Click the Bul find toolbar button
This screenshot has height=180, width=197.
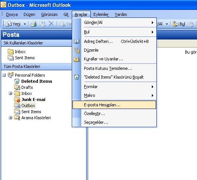[x=179, y=24]
